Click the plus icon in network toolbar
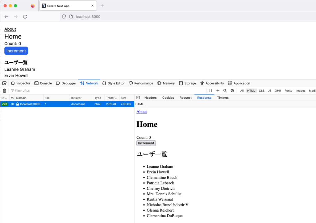 (218, 91)
